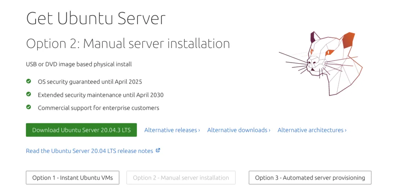This screenshot has height=192, width=401.
Task: Read the Ubuntu Server 20.04 LTS release notes
Action: (x=90, y=151)
